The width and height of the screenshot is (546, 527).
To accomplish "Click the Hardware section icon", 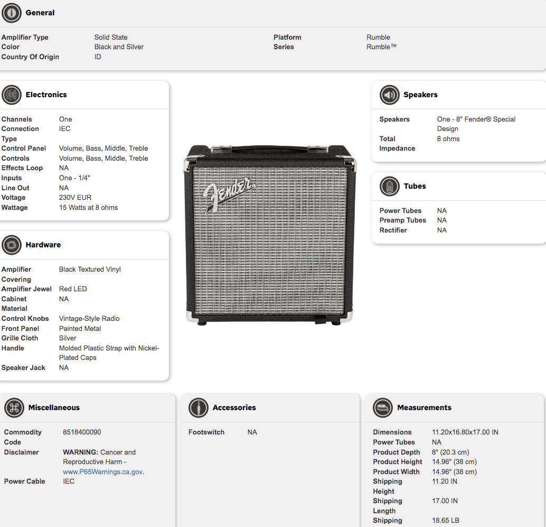I will pos(12,245).
